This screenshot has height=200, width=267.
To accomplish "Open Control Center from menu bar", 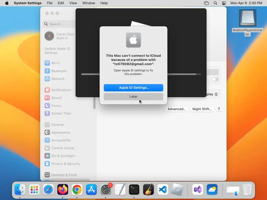I will (224, 3).
